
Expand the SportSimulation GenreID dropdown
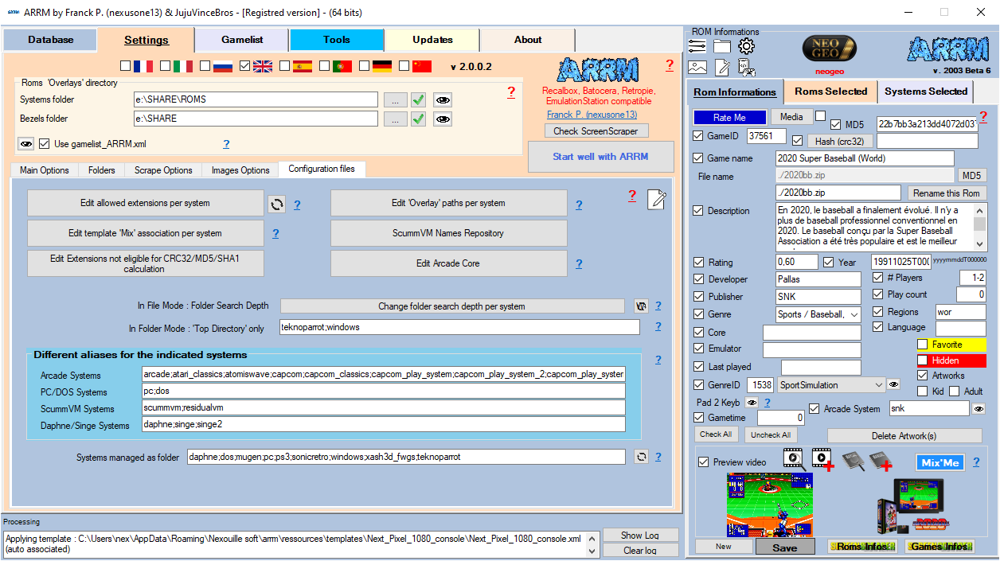pyautogui.click(x=878, y=385)
